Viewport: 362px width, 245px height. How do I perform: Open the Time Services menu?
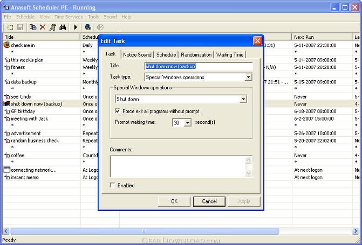[69, 17]
